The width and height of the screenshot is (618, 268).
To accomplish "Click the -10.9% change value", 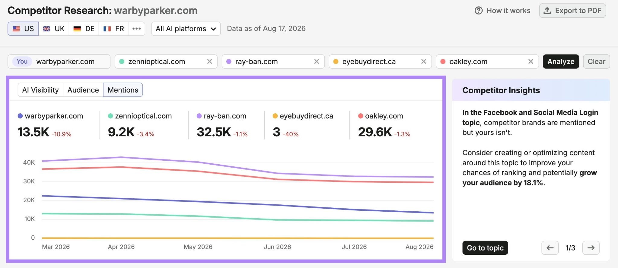I will (x=61, y=134).
